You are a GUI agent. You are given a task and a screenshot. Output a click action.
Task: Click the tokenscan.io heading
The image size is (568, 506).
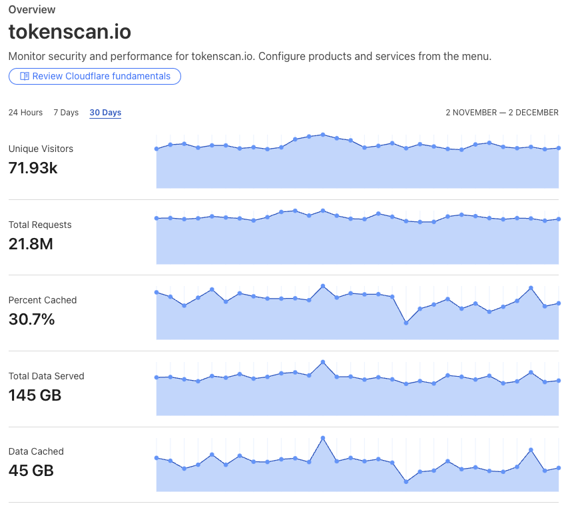pyautogui.click(x=70, y=31)
